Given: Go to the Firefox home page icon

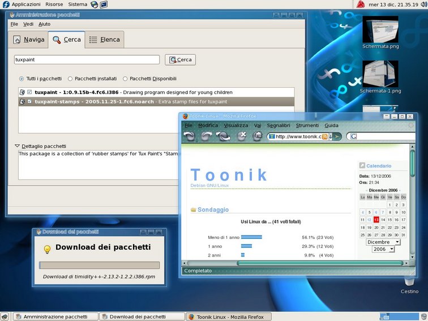Looking at the screenshot, I should (258, 136).
